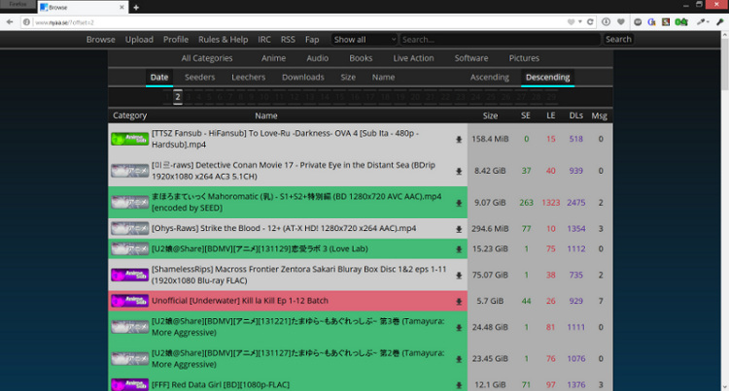729x391 pixels.
Task: Reload the page with the refresh icon
Action: (590, 21)
